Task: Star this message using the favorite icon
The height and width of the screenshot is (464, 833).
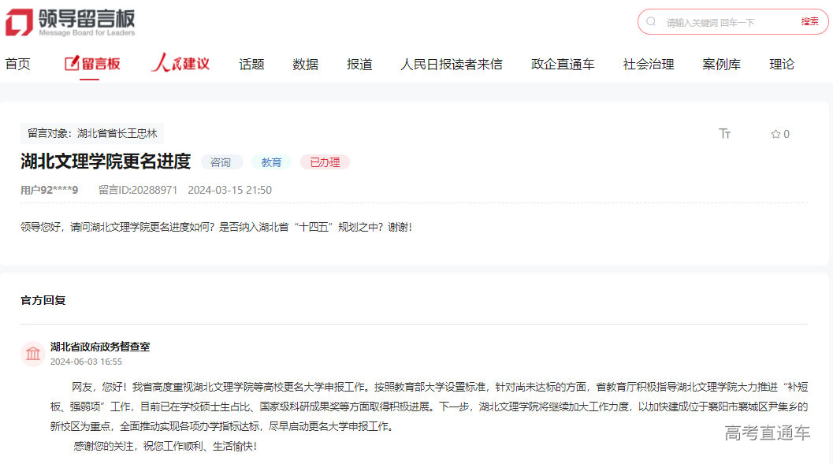Action: click(775, 134)
